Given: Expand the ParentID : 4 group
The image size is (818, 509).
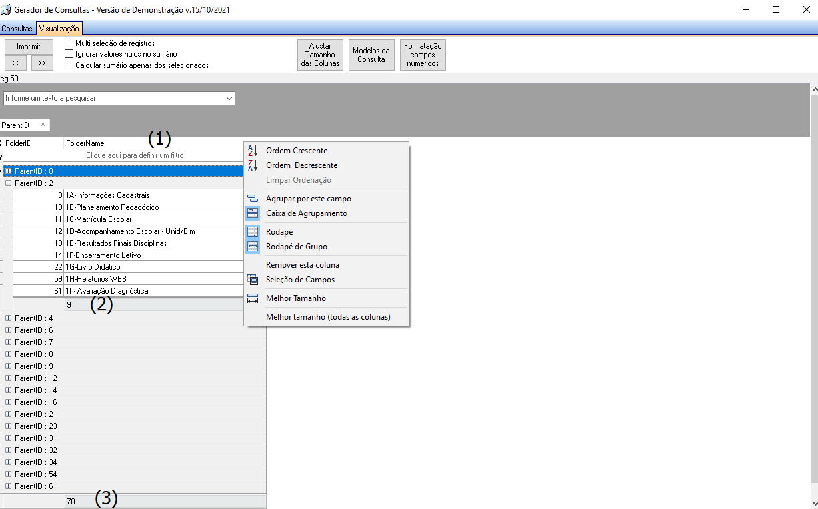Looking at the screenshot, I should [x=9, y=318].
